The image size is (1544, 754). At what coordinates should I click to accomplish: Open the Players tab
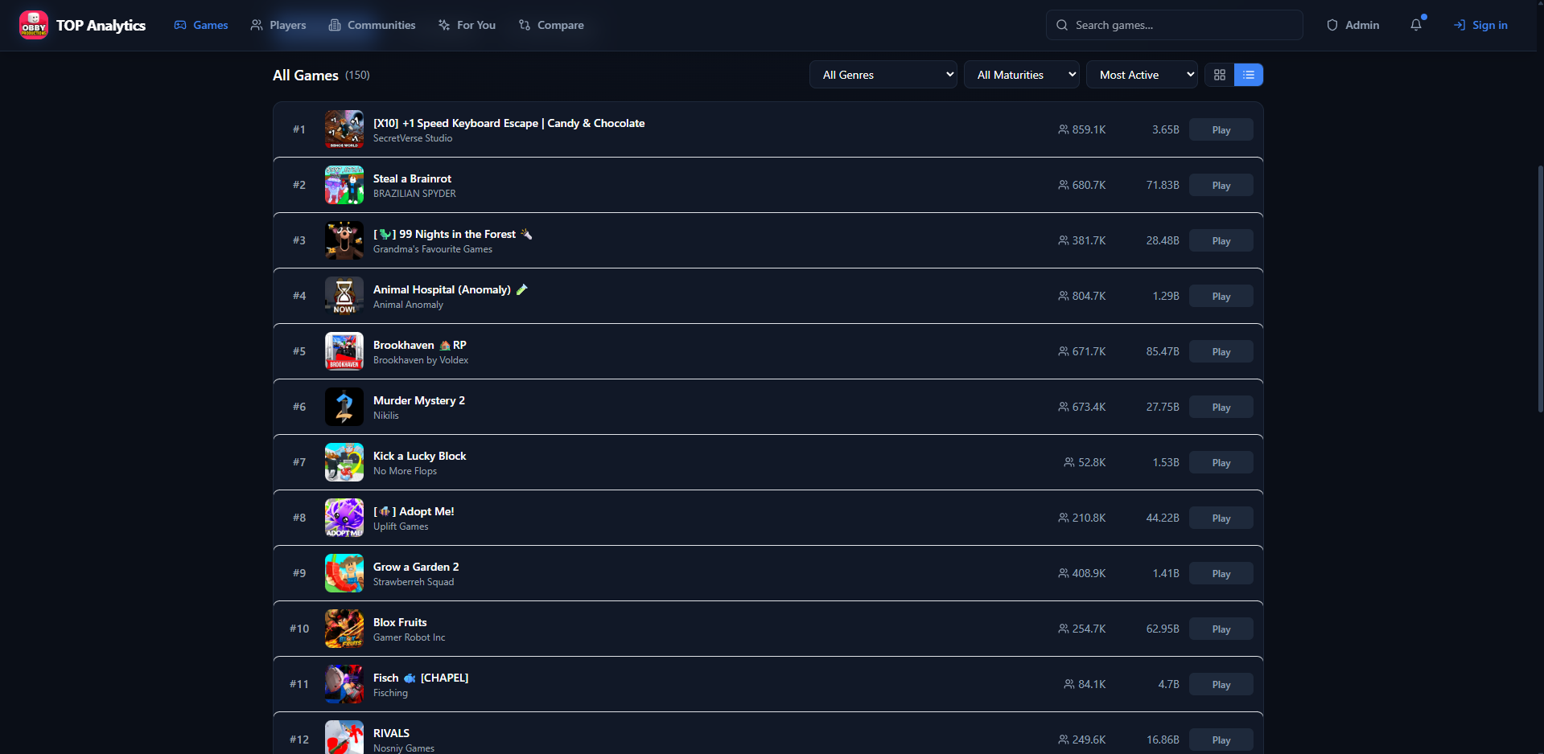click(278, 25)
